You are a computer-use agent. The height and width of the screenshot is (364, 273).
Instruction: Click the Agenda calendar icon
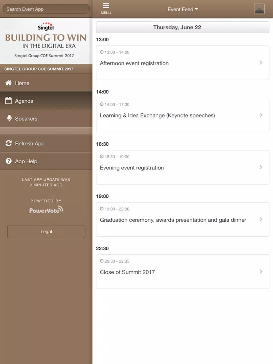coord(9,101)
